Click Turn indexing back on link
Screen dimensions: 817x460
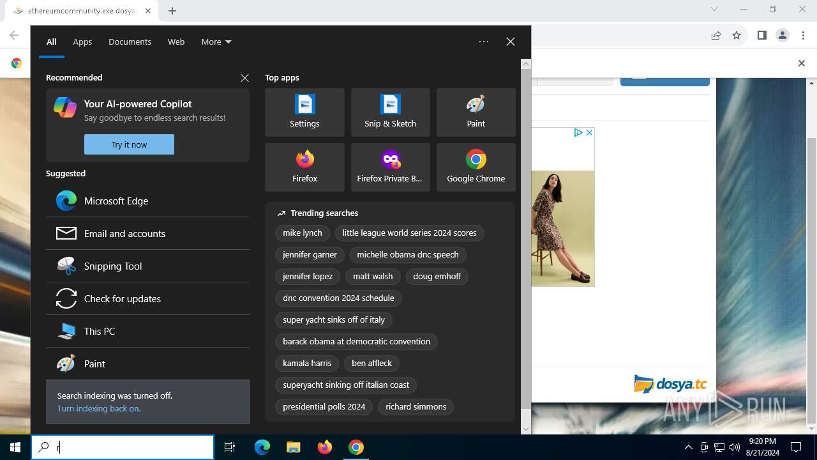(99, 408)
